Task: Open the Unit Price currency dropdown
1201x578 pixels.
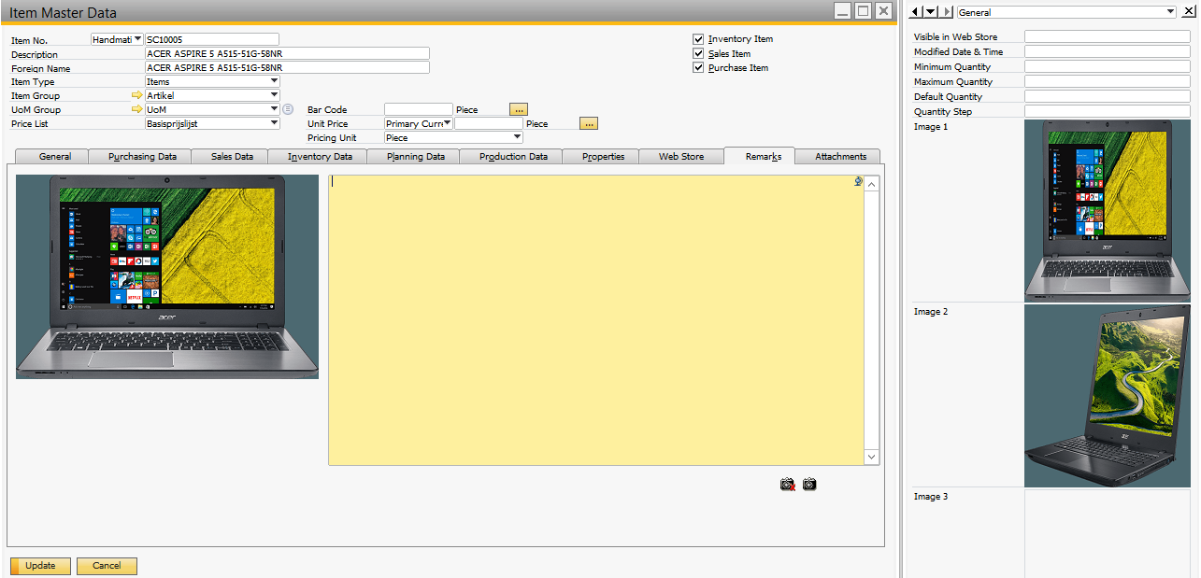Action: [448, 123]
